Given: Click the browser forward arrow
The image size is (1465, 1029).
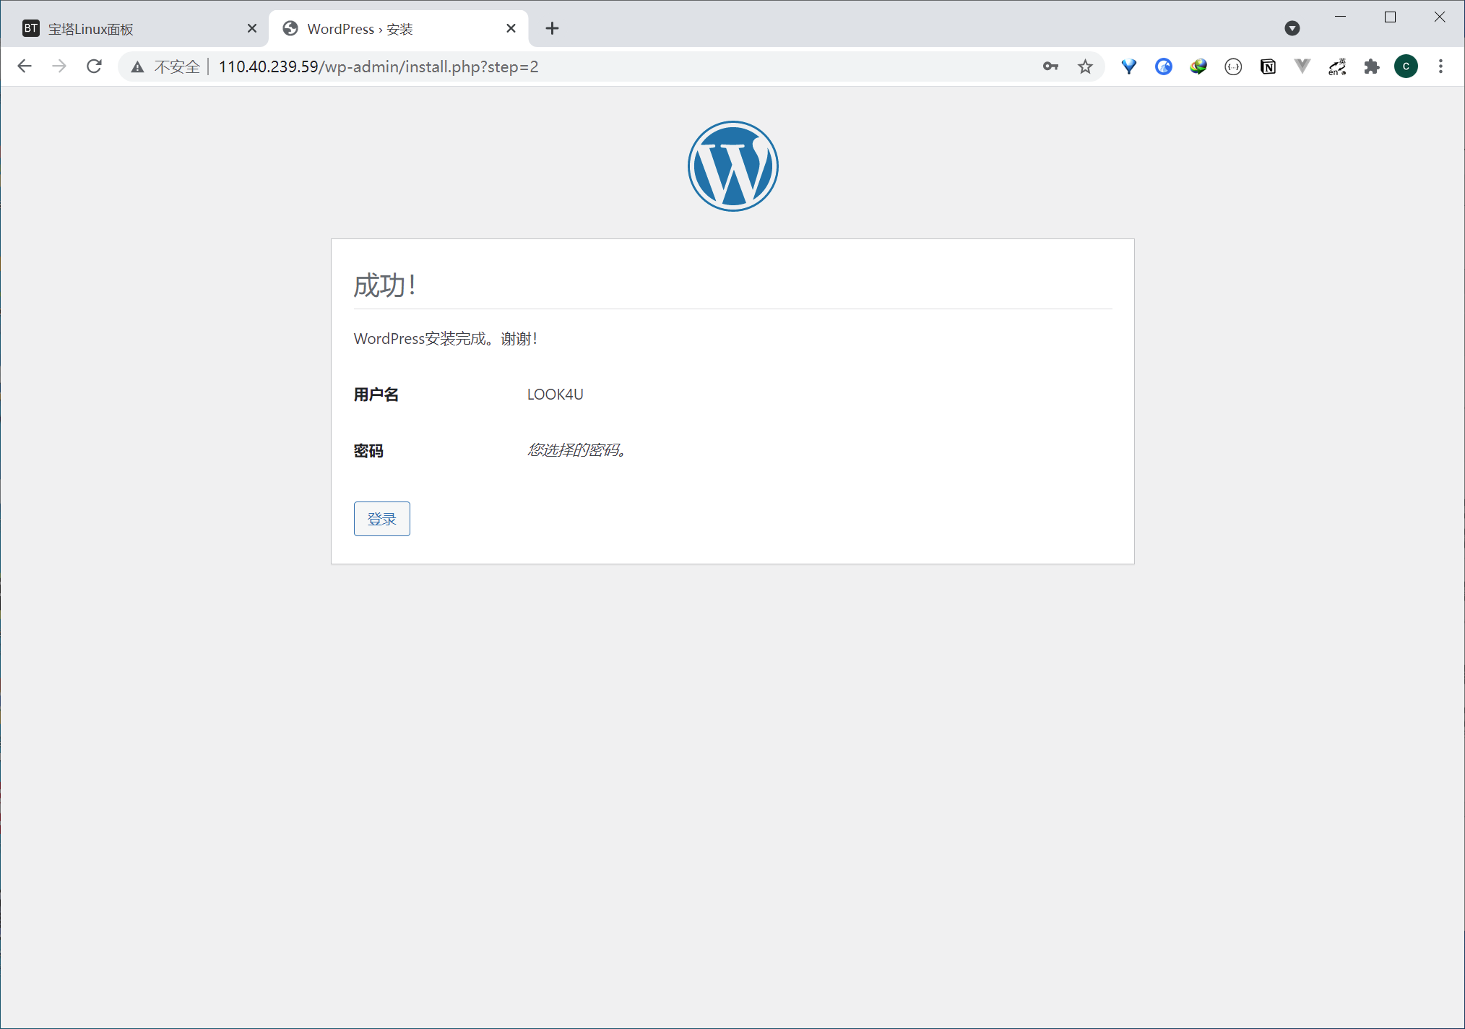Looking at the screenshot, I should [x=59, y=66].
